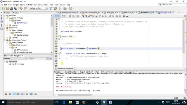
Task: Click the Build Project hammer icon
Action: point(51,8)
